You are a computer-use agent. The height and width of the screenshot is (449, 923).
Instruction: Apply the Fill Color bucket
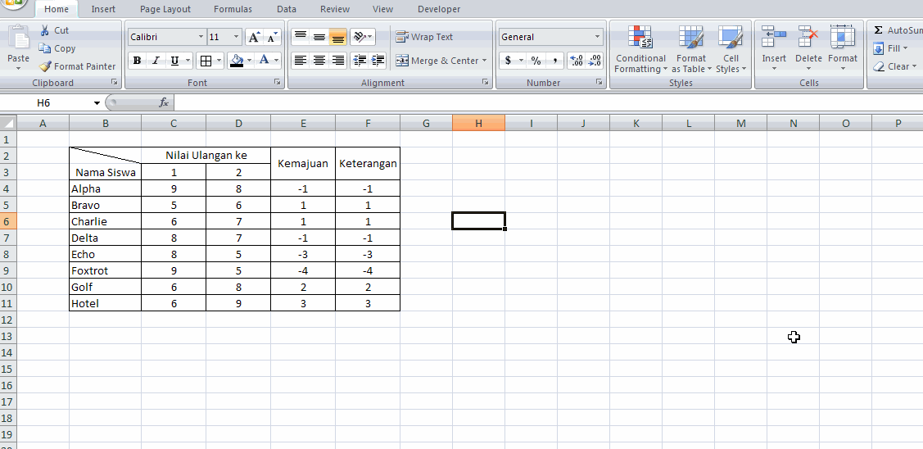[238, 60]
